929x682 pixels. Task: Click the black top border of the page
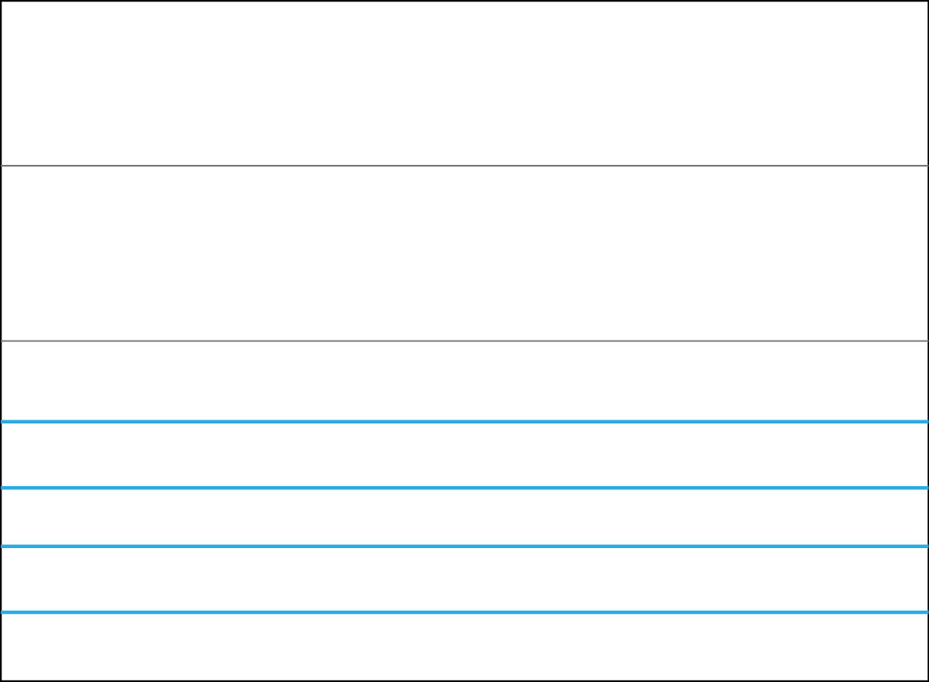[x=464, y=1]
